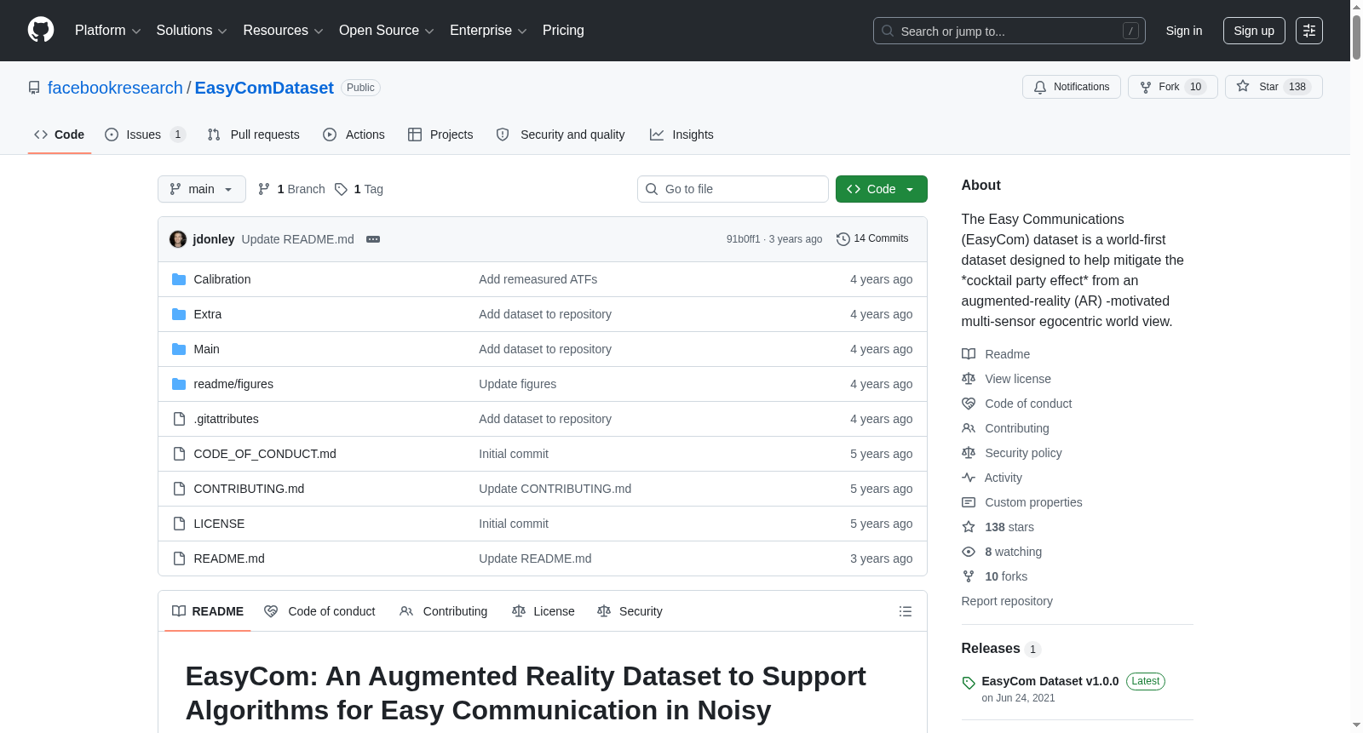Click the Search or jump to field
This screenshot has height=733, width=1363.
pyautogui.click(x=1009, y=31)
